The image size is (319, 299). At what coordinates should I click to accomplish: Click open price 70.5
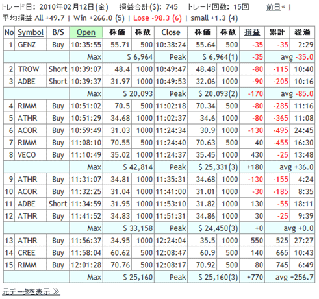tap(122, 106)
